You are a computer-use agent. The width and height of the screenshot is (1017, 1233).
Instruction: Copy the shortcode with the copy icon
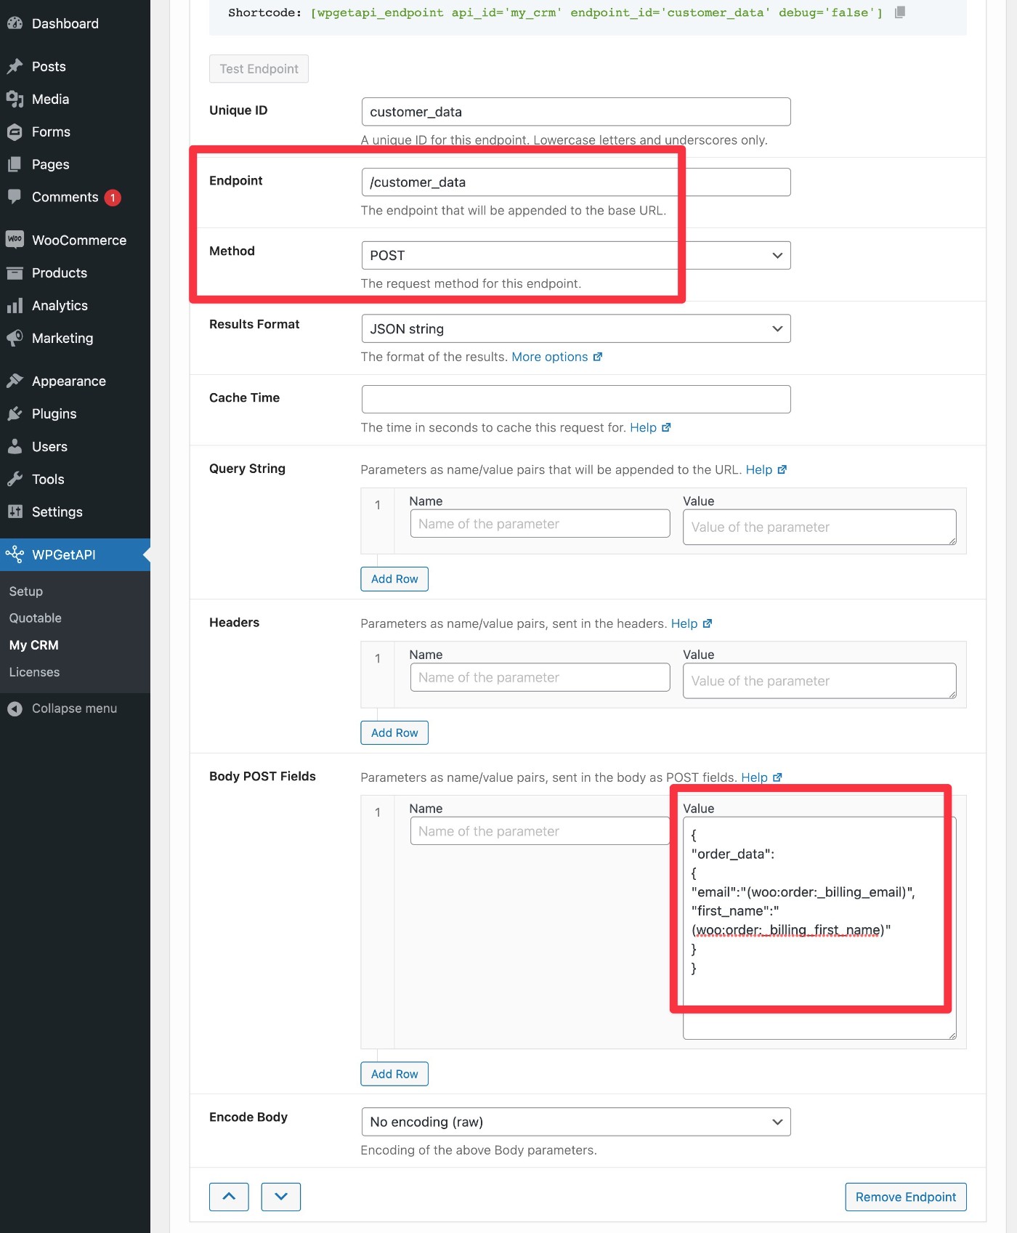(x=899, y=12)
